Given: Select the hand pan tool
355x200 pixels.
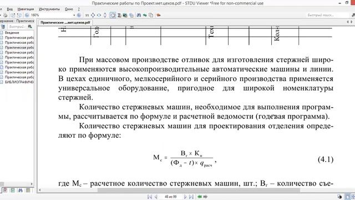Looking at the screenshot, I should tap(113, 15).
